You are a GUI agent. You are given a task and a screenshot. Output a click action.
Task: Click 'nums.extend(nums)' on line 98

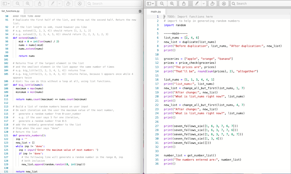(x=31, y=49)
